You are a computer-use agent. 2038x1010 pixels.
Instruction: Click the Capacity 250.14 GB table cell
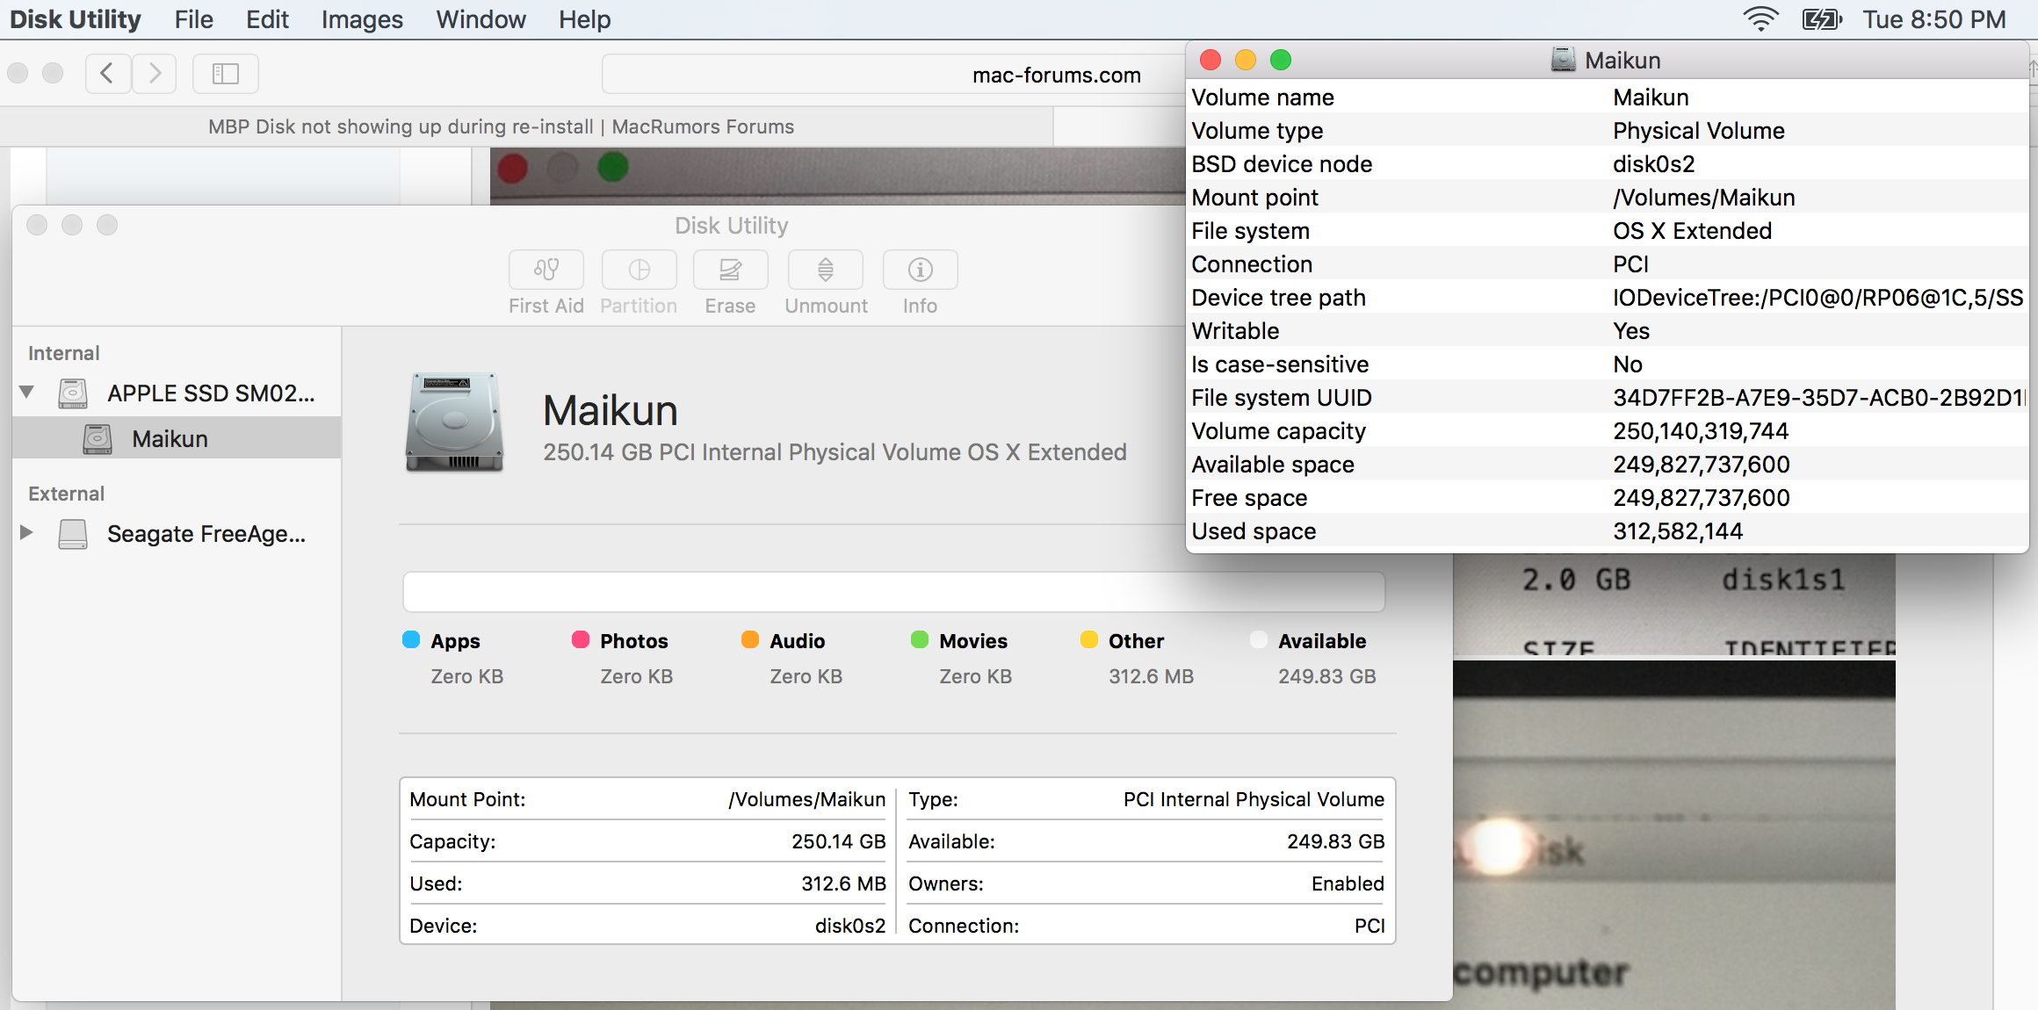click(x=647, y=841)
